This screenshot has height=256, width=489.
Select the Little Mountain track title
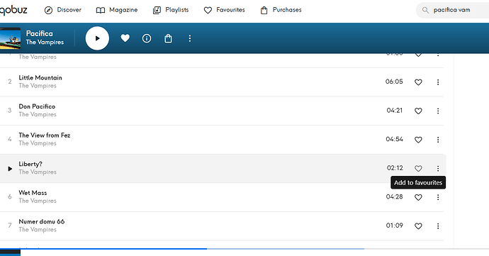(40, 78)
